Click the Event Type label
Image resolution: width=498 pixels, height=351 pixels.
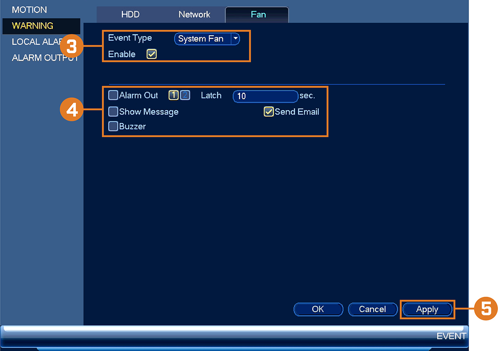point(130,38)
